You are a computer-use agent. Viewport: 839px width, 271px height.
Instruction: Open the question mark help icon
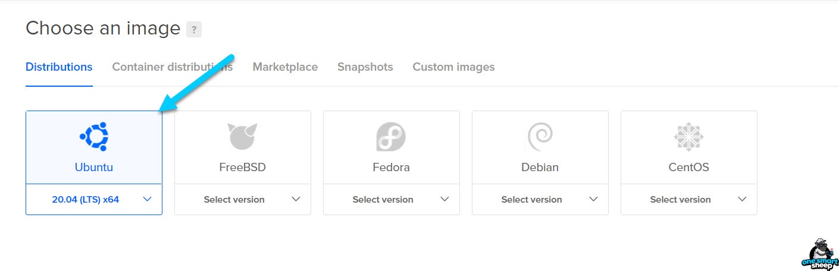click(194, 29)
